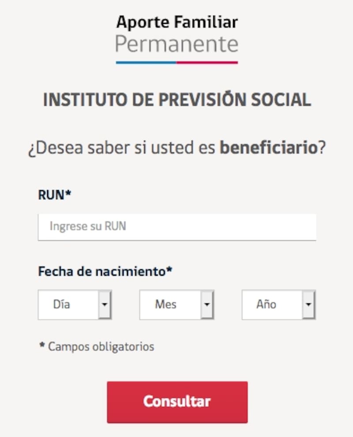Click the Campos obligatorios note

tap(101, 347)
